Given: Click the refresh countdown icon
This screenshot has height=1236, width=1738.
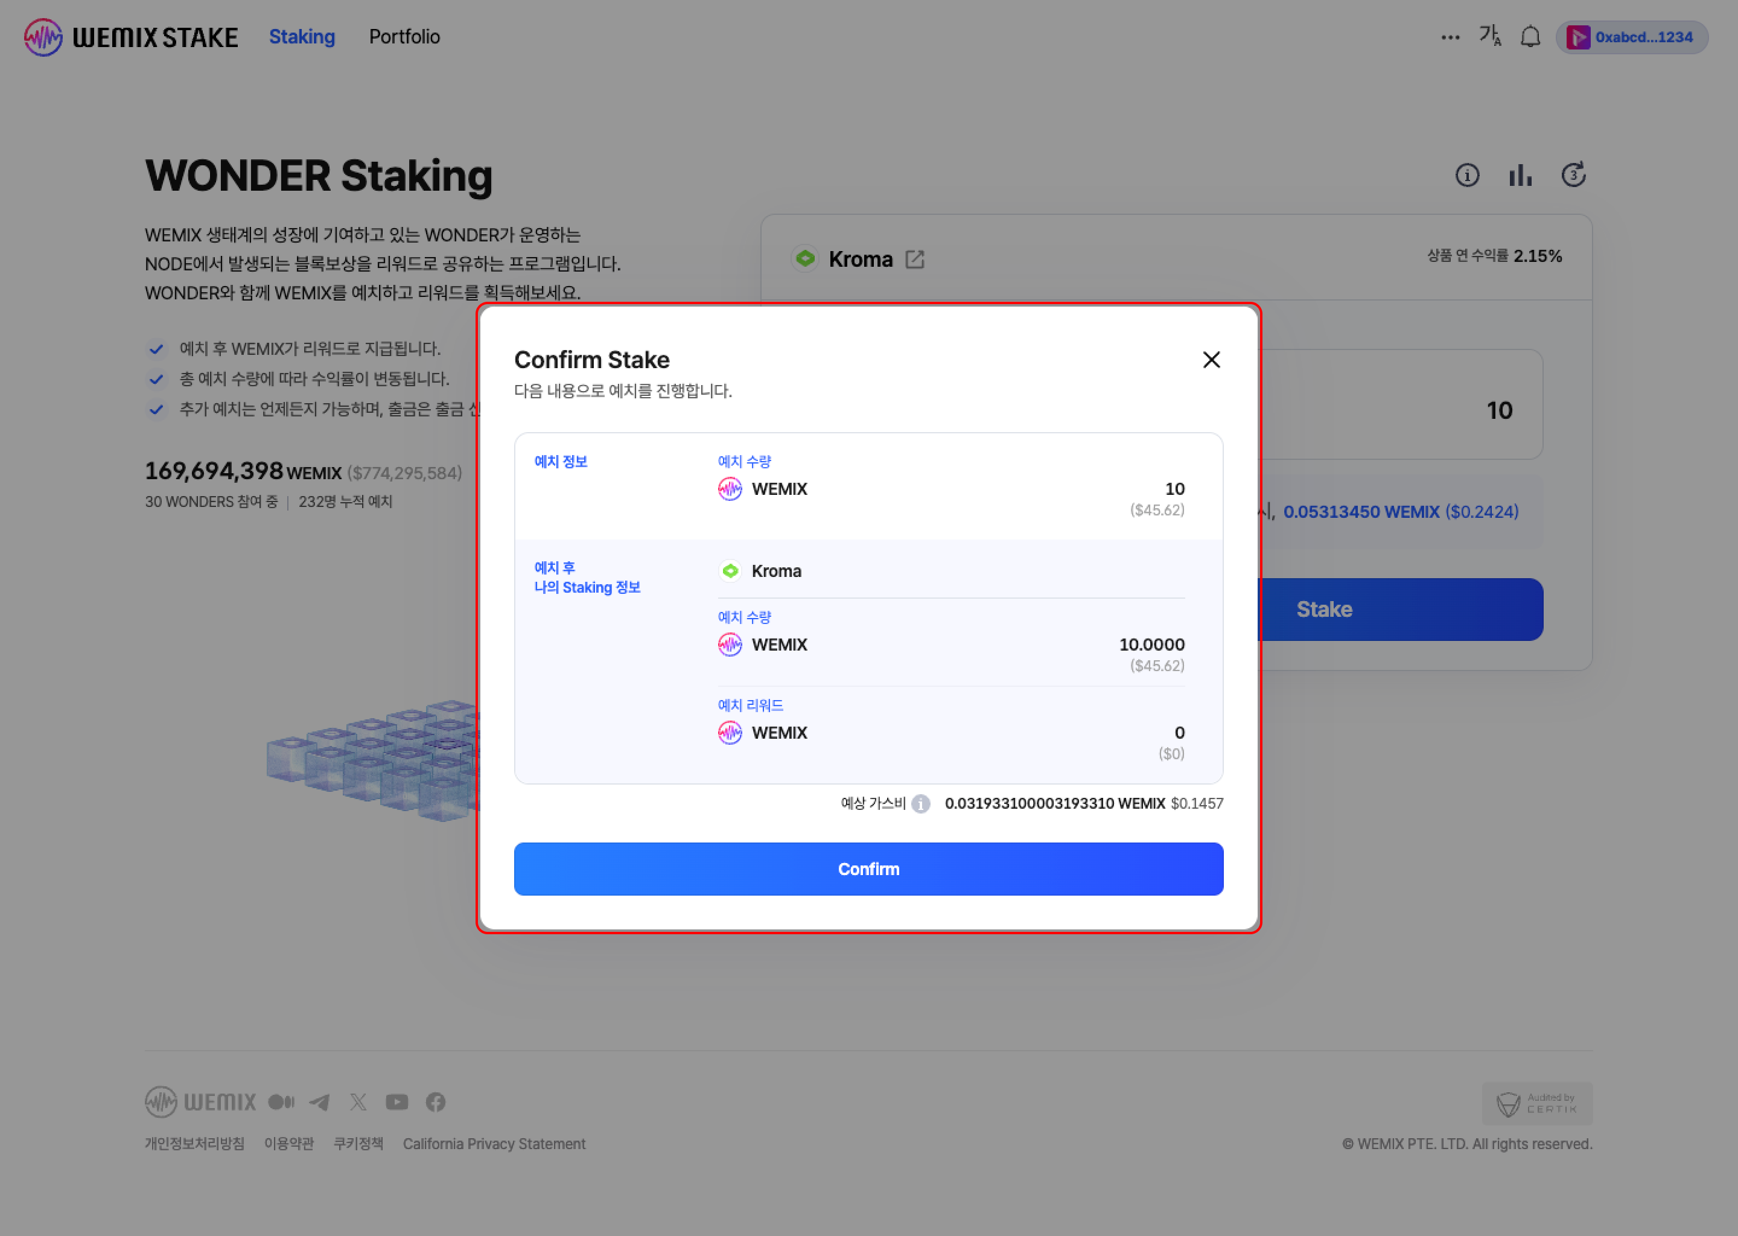Looking at the screenshot, I should [1573, 176].
